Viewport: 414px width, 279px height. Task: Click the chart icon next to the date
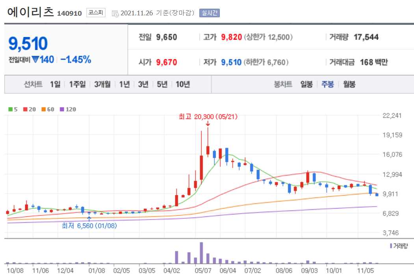(x=115, y=12)
